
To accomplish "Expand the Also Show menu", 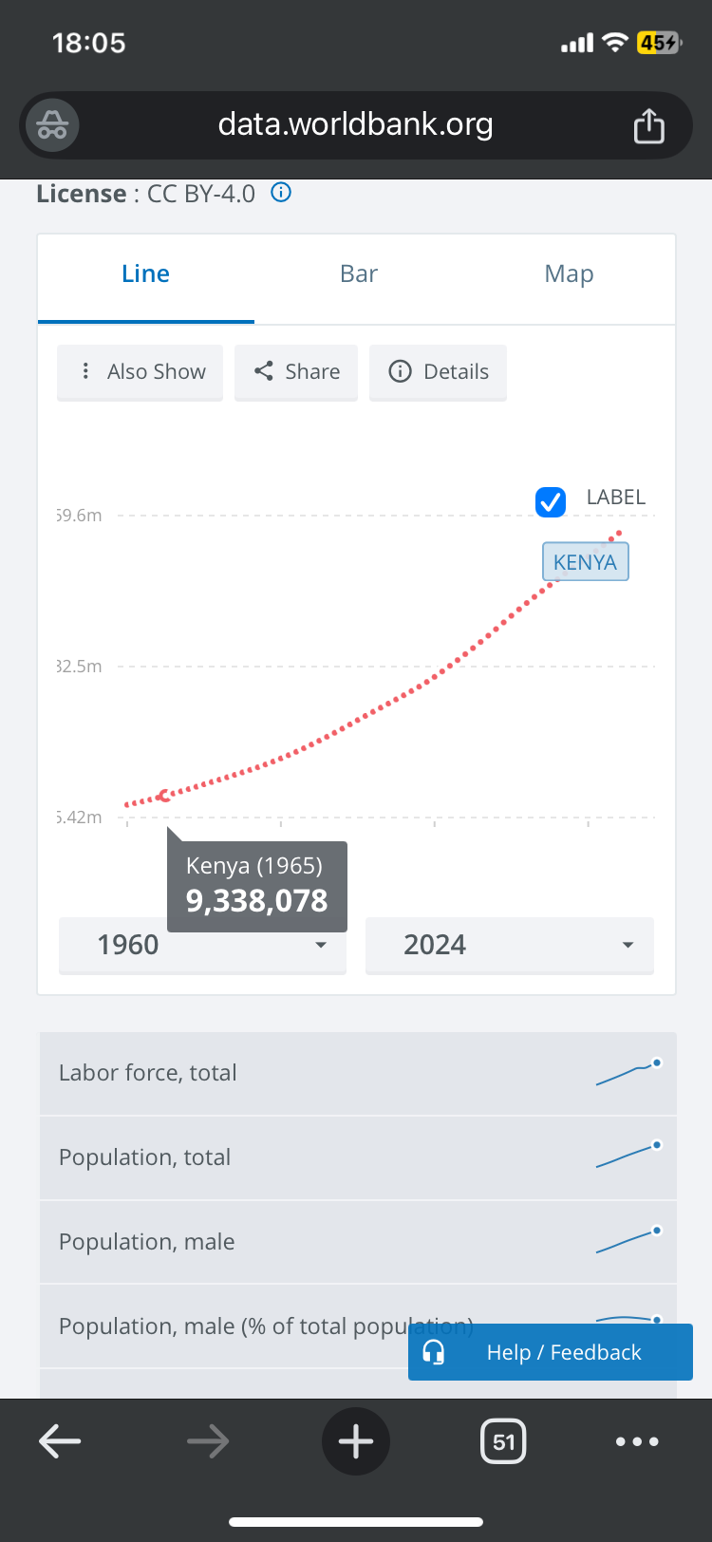I will [x=141, y=372].
